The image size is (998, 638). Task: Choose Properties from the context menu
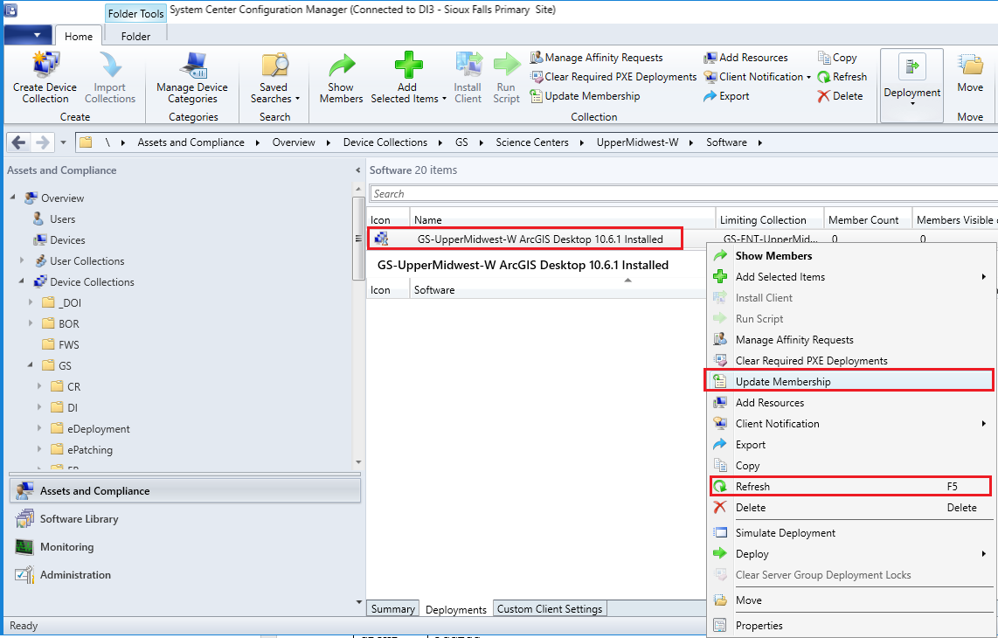point(851,625)
